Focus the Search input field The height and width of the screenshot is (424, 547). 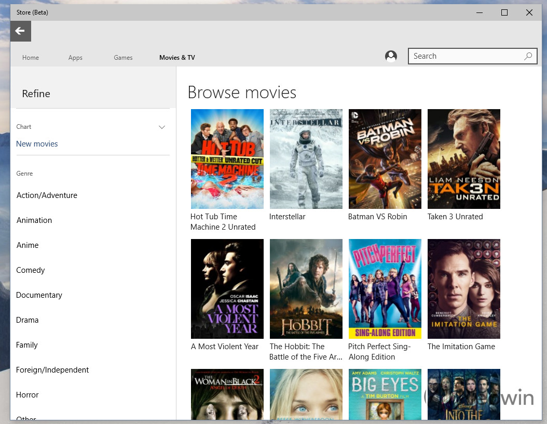(x=472, y=56)
